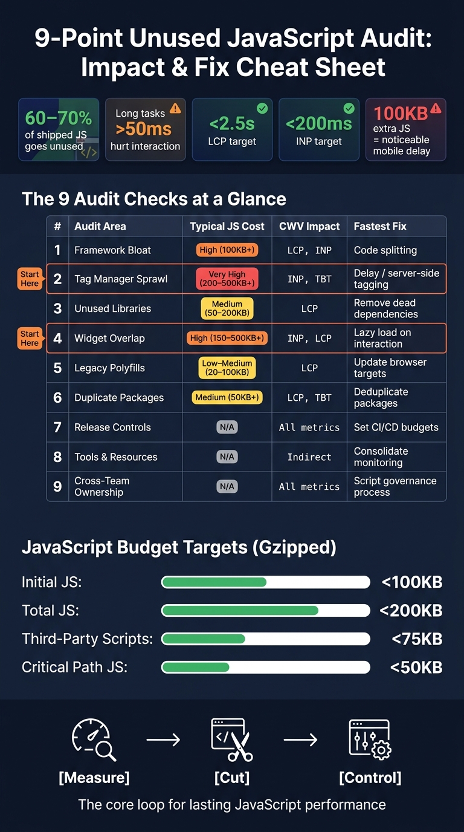This screenshot has width=464, height=832.
Task: Click the [Cut] label
Action: click(x=232, y=778)
